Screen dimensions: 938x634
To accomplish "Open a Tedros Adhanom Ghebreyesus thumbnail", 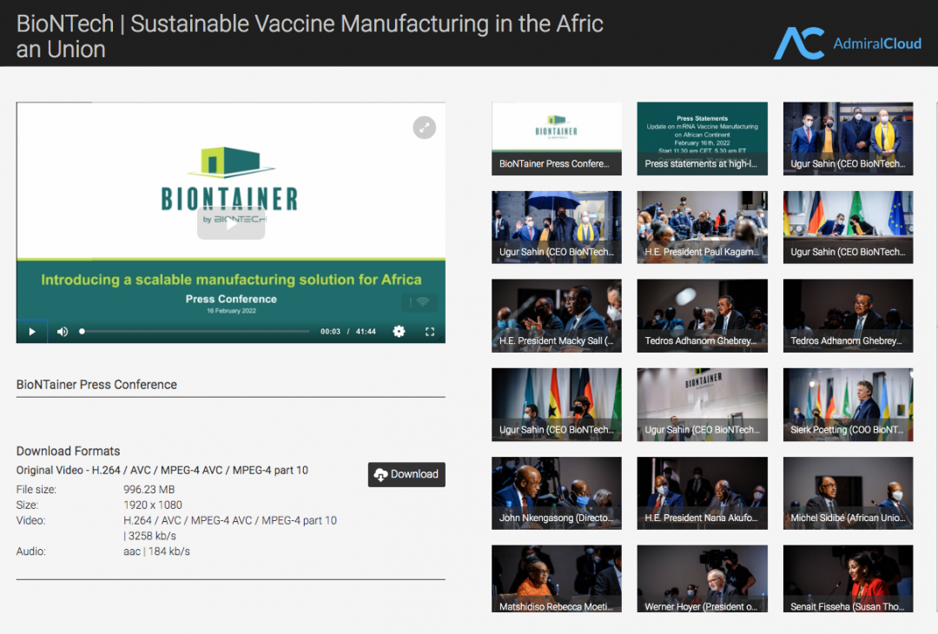I will click(x=702, y=315).
